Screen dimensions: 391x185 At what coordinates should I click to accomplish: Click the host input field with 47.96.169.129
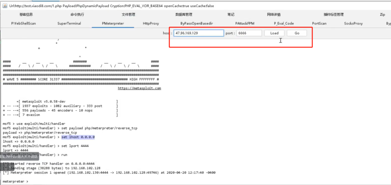click(x=199, y=33)
